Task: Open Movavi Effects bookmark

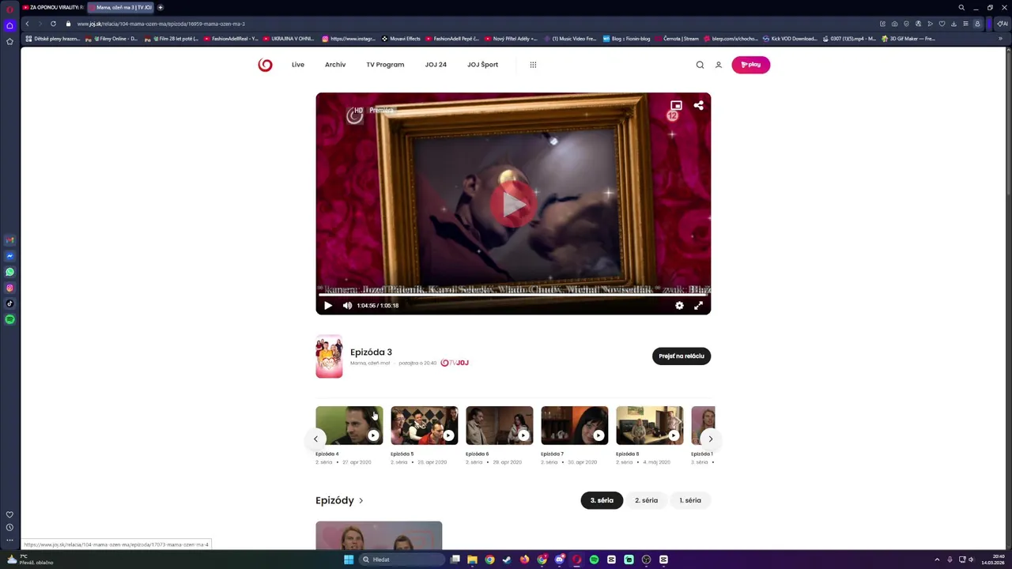Action: tap(401, 39)
